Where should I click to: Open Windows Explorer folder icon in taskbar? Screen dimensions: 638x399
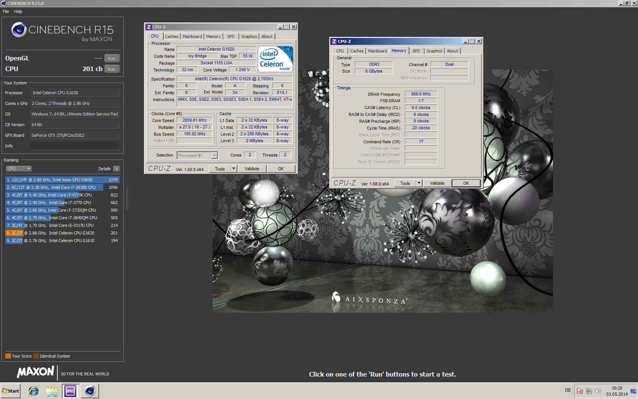pyautogui.click(x=52, y=391)
